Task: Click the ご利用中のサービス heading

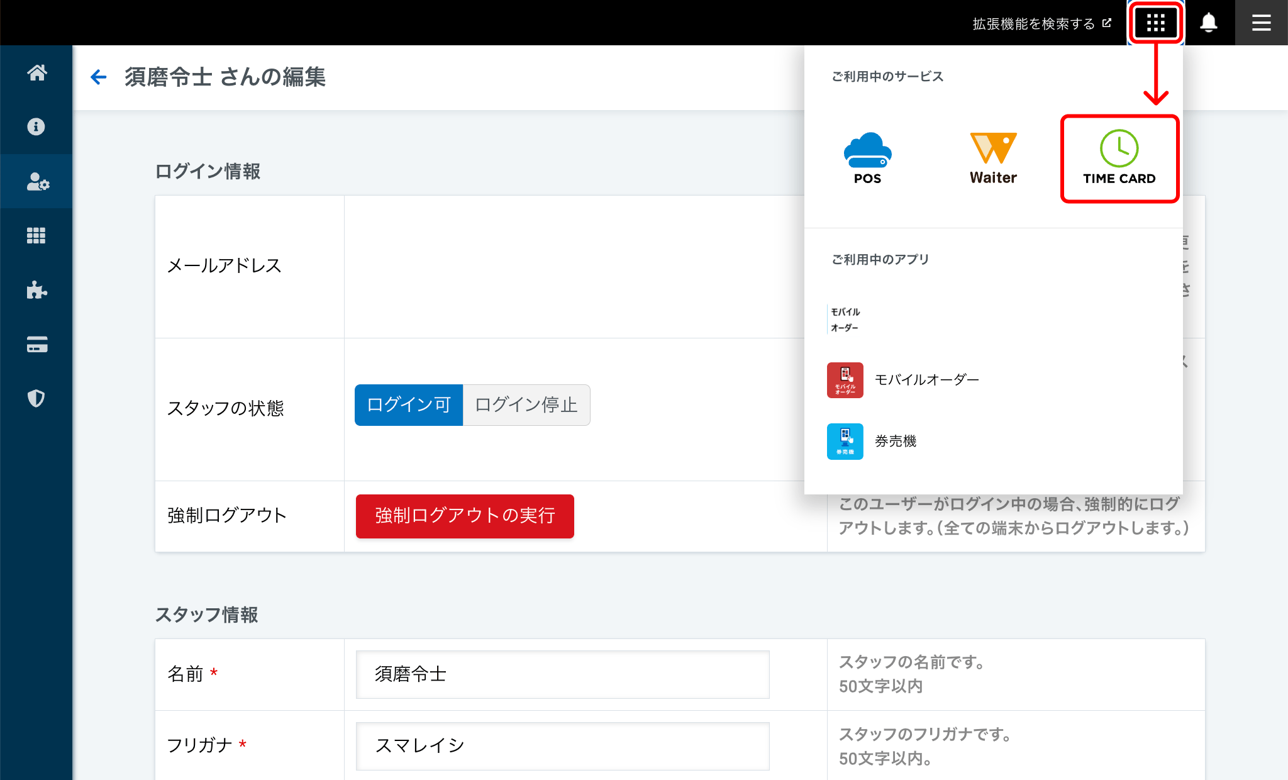Action: click(x=887, y=77)
